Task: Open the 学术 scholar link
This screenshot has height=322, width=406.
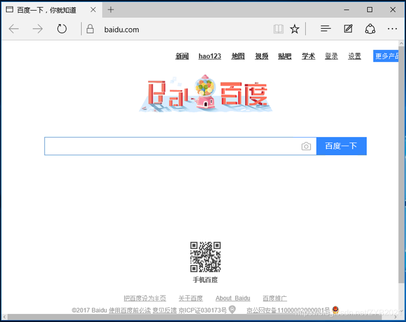Action: [308, 56]
